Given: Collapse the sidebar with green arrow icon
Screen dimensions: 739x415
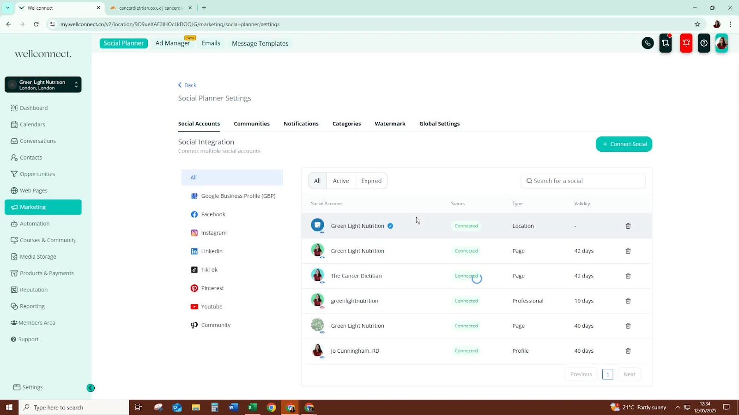Looking at the screenshot, I should point(91,388).
